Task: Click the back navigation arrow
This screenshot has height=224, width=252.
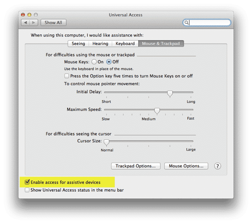Action: (x=26, y=23)
